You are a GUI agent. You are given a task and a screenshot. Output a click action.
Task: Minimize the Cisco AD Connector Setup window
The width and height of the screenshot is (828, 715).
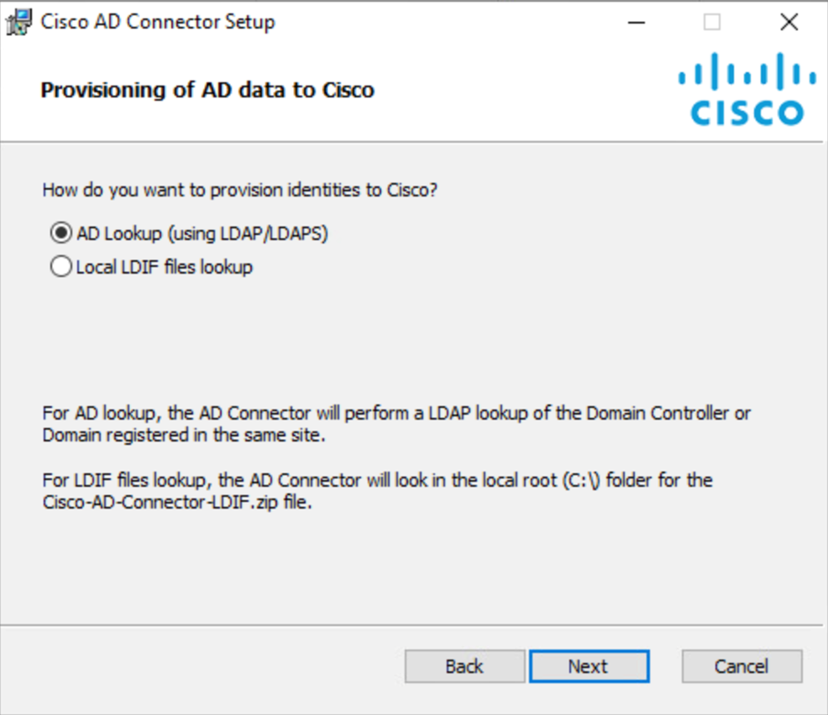click(x=636, y=22)
